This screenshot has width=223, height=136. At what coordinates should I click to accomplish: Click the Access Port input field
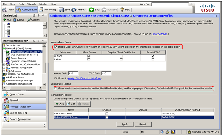(73, 73)
